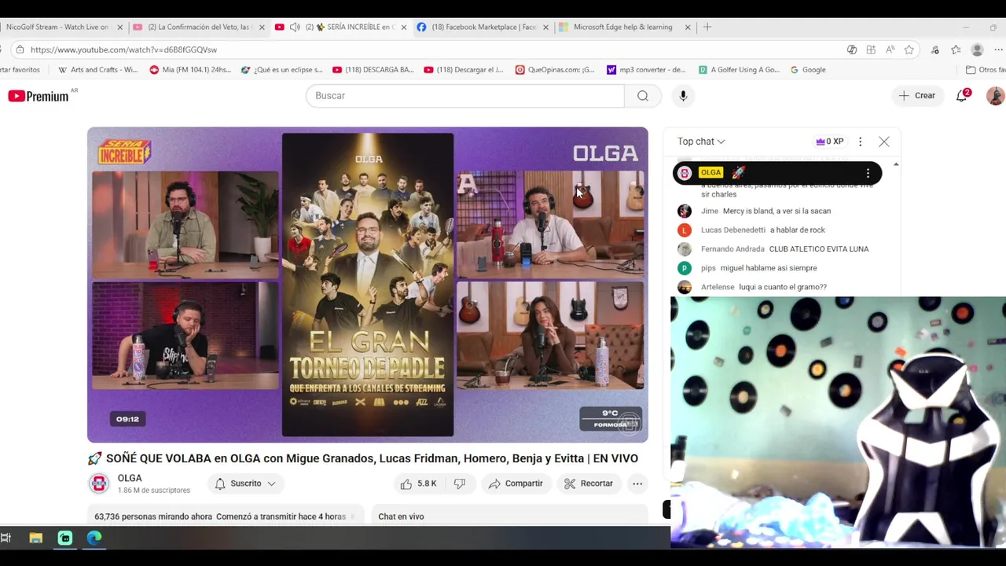Screen dimensions: 1006x566
Task: Open Descargar el J bookmark
Action: click(464, 70)
